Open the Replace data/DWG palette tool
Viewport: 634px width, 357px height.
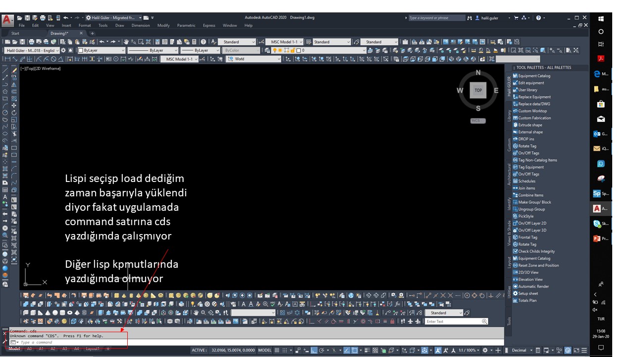coord(535,104)
